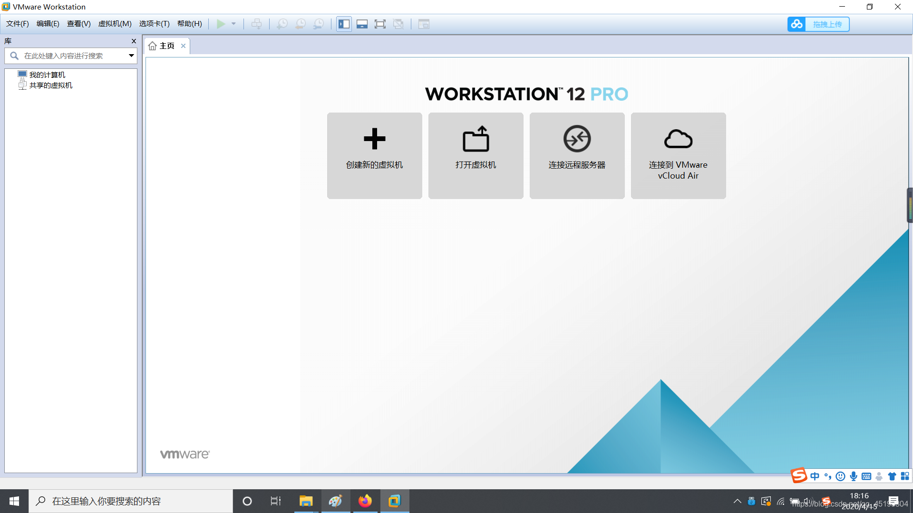Viewport: 913px width, 513px height.
Task: Click the console view toolbar icon
Action: [x=424, y=24]
